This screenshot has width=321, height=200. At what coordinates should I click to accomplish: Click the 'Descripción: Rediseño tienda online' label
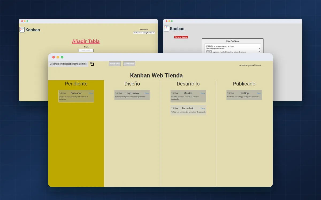click(x=68, y=64)
